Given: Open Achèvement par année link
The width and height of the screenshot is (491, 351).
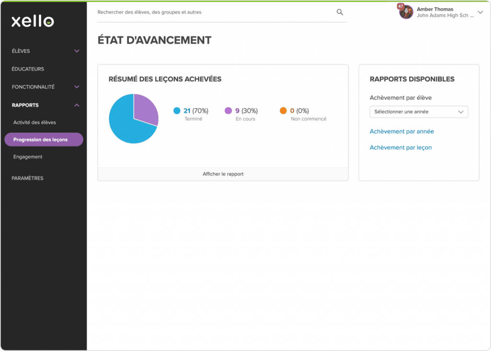Looking at the screenshot, I should point(401,131).
